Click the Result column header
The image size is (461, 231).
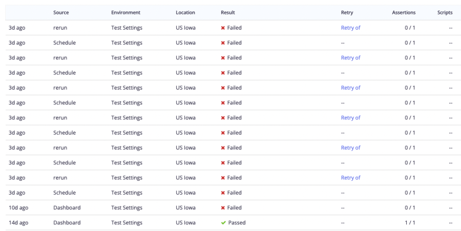[x=228, y=12]
